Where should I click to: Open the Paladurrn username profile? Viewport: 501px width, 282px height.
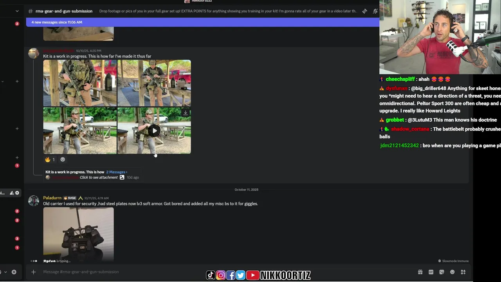pyautogui.click(x=52, y=198)
